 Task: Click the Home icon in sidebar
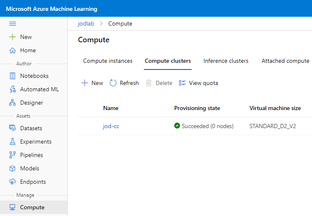[x=13, y=50]
